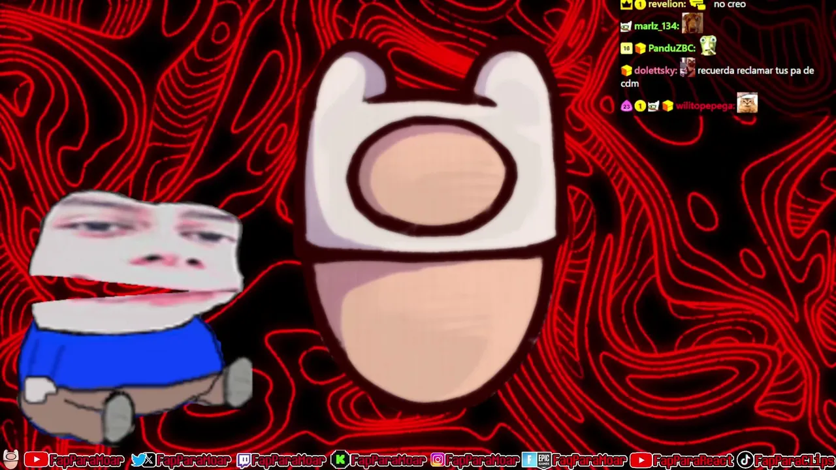Image resolution: width=836 pixels, height=470 pixels.
Task: Click the FapParaMoar handle beside the Twitch icon
Action: pyautogui.click(x=289, y=460)
